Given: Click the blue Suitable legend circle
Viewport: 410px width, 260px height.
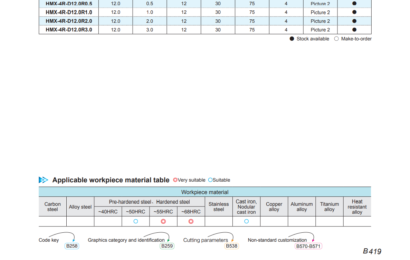Looking at the screenshot, I should [210, 180].
